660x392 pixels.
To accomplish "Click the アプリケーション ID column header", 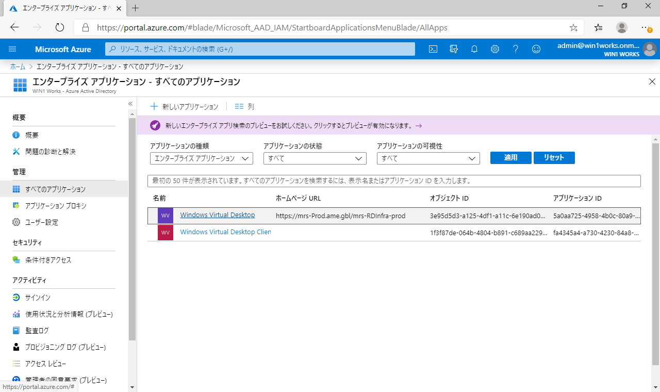I will (x=577, y=198).
